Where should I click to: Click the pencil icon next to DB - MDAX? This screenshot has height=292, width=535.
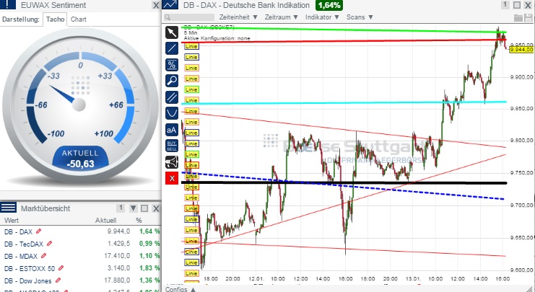click(43, 256)
